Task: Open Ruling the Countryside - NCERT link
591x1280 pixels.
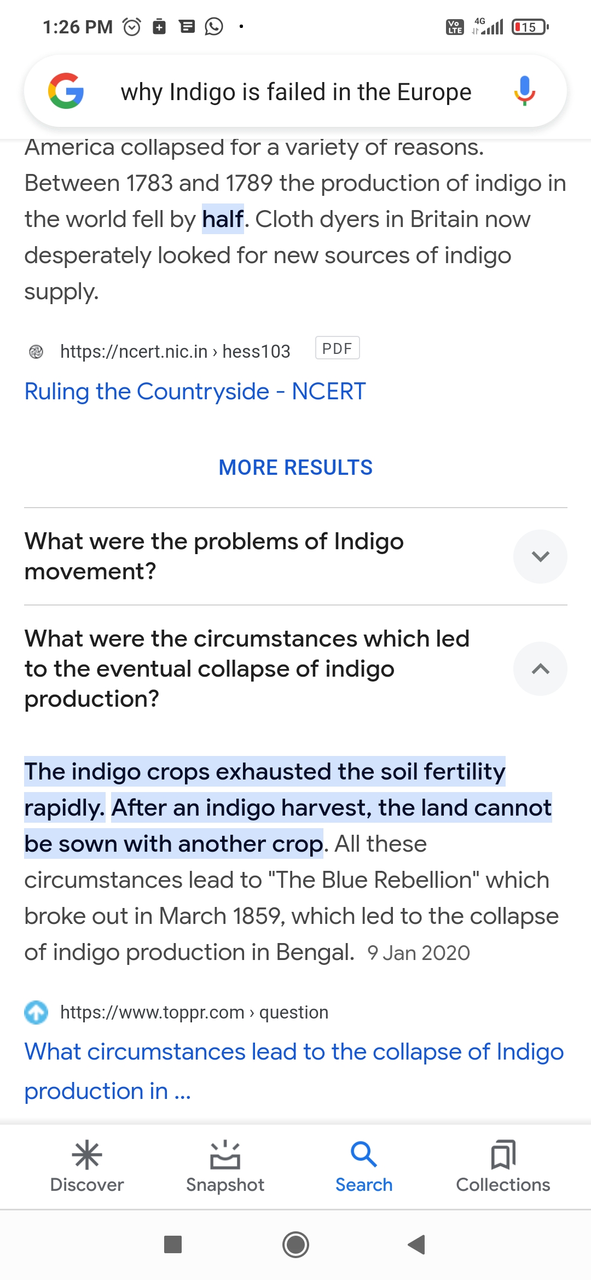Action: 195,391
